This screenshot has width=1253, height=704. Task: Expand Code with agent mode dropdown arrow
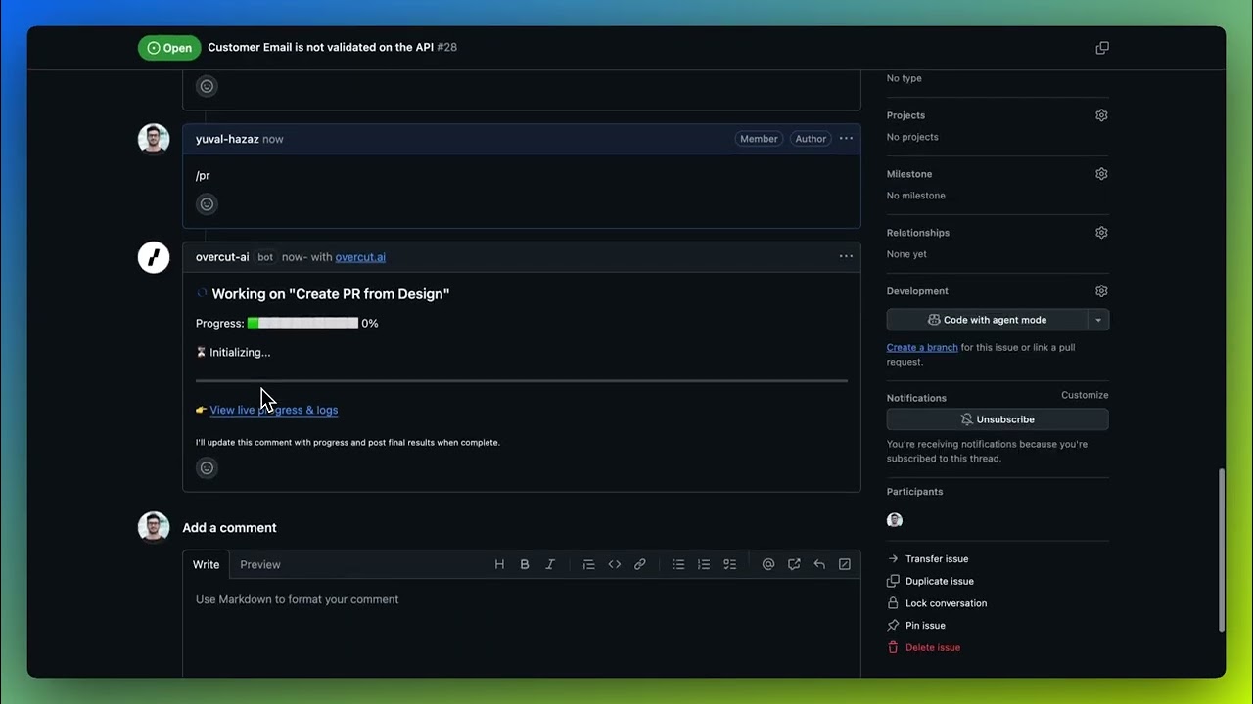tap(1098, 320)
